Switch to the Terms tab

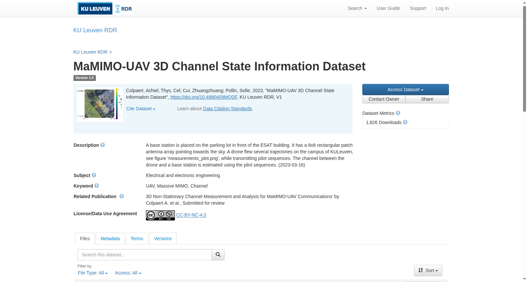pos(137,239)
